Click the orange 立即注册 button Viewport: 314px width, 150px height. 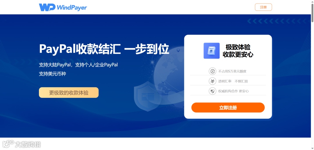228,108
